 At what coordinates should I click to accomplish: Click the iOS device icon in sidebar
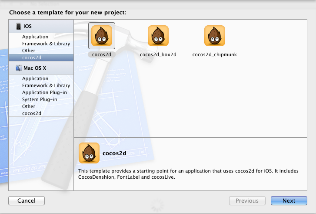coord(19,26)
